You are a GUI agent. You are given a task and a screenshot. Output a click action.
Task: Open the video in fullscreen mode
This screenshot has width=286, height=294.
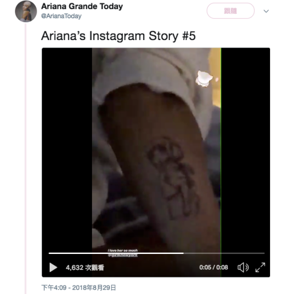tap(260, 267)
